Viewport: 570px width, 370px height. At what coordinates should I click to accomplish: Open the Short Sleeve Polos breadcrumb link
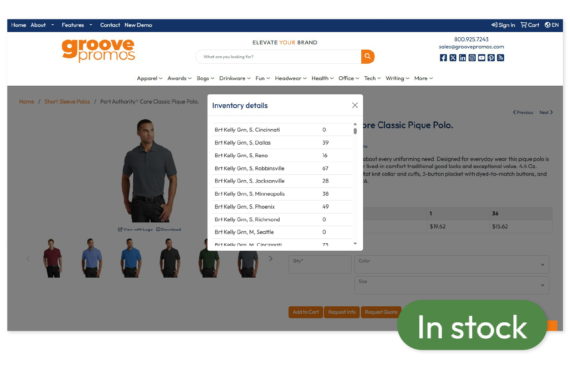click(67, 101)
